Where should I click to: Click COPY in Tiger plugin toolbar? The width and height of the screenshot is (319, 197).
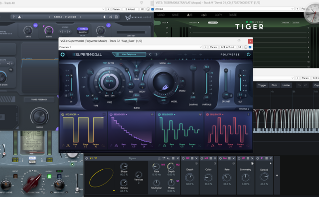coord(218,15)
